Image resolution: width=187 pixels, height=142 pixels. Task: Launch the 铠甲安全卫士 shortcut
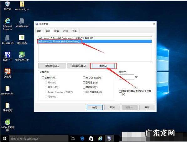coord(22,56)
